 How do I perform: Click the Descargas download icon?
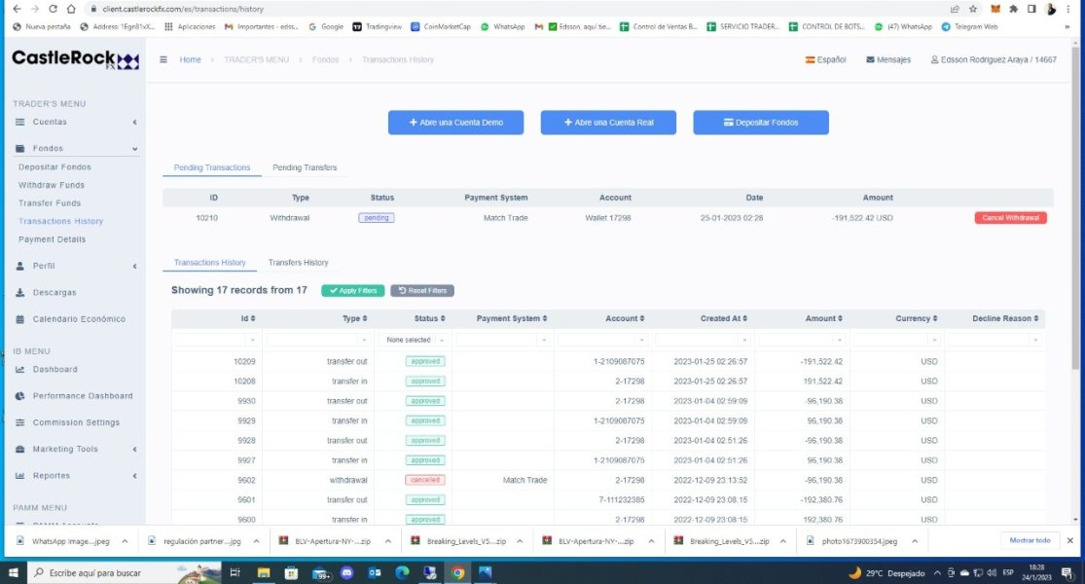[x=20, y=293]
